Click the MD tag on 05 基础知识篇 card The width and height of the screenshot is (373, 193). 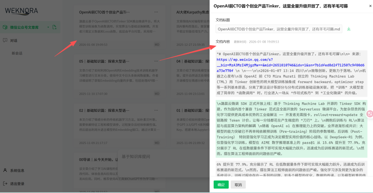(157, 94)
